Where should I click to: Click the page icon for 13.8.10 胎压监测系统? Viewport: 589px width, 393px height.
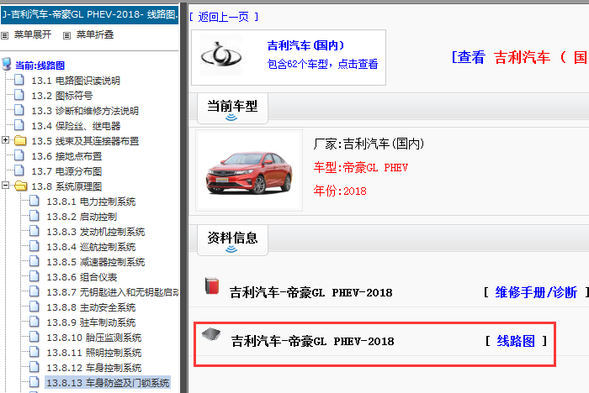click(34, 337)
